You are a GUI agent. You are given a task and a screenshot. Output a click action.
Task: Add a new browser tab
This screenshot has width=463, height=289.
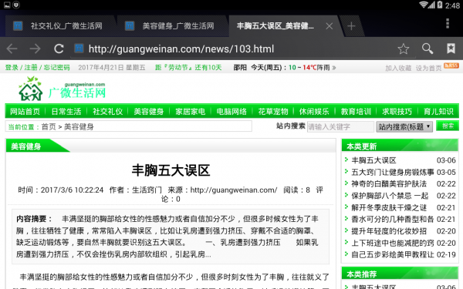tap(351, 26)
